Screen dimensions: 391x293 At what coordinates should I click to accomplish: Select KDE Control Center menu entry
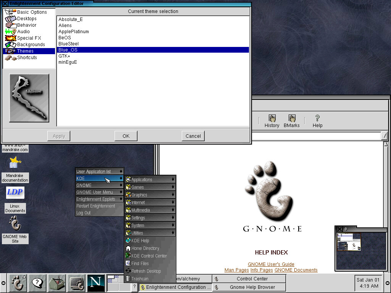[149, 256]
